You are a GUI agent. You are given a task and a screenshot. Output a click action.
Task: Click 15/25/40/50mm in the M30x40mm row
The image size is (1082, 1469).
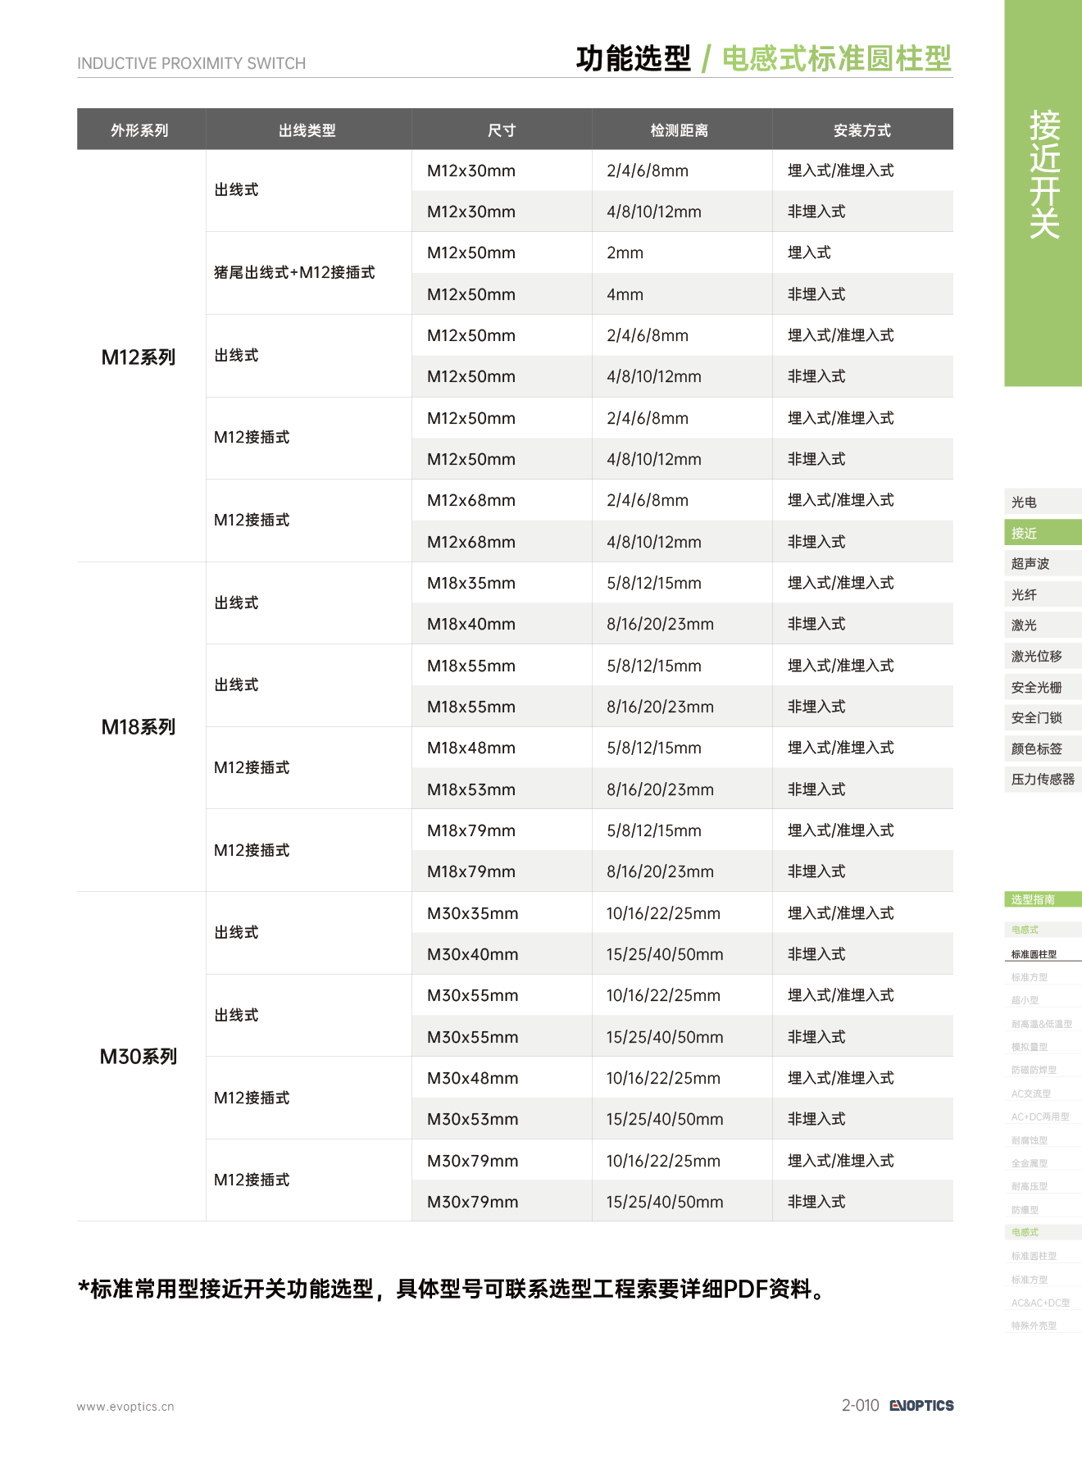pos(682,954)
